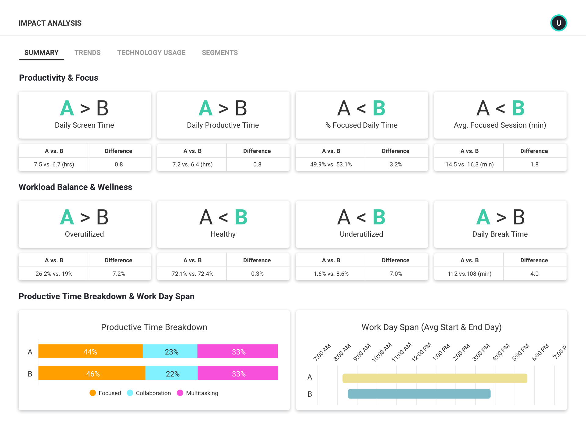The height and width of the screenshot is (429, 586).
Task: Click the orange 46% bar for row B
Action: pyautogui.click(x=91, y=373)
